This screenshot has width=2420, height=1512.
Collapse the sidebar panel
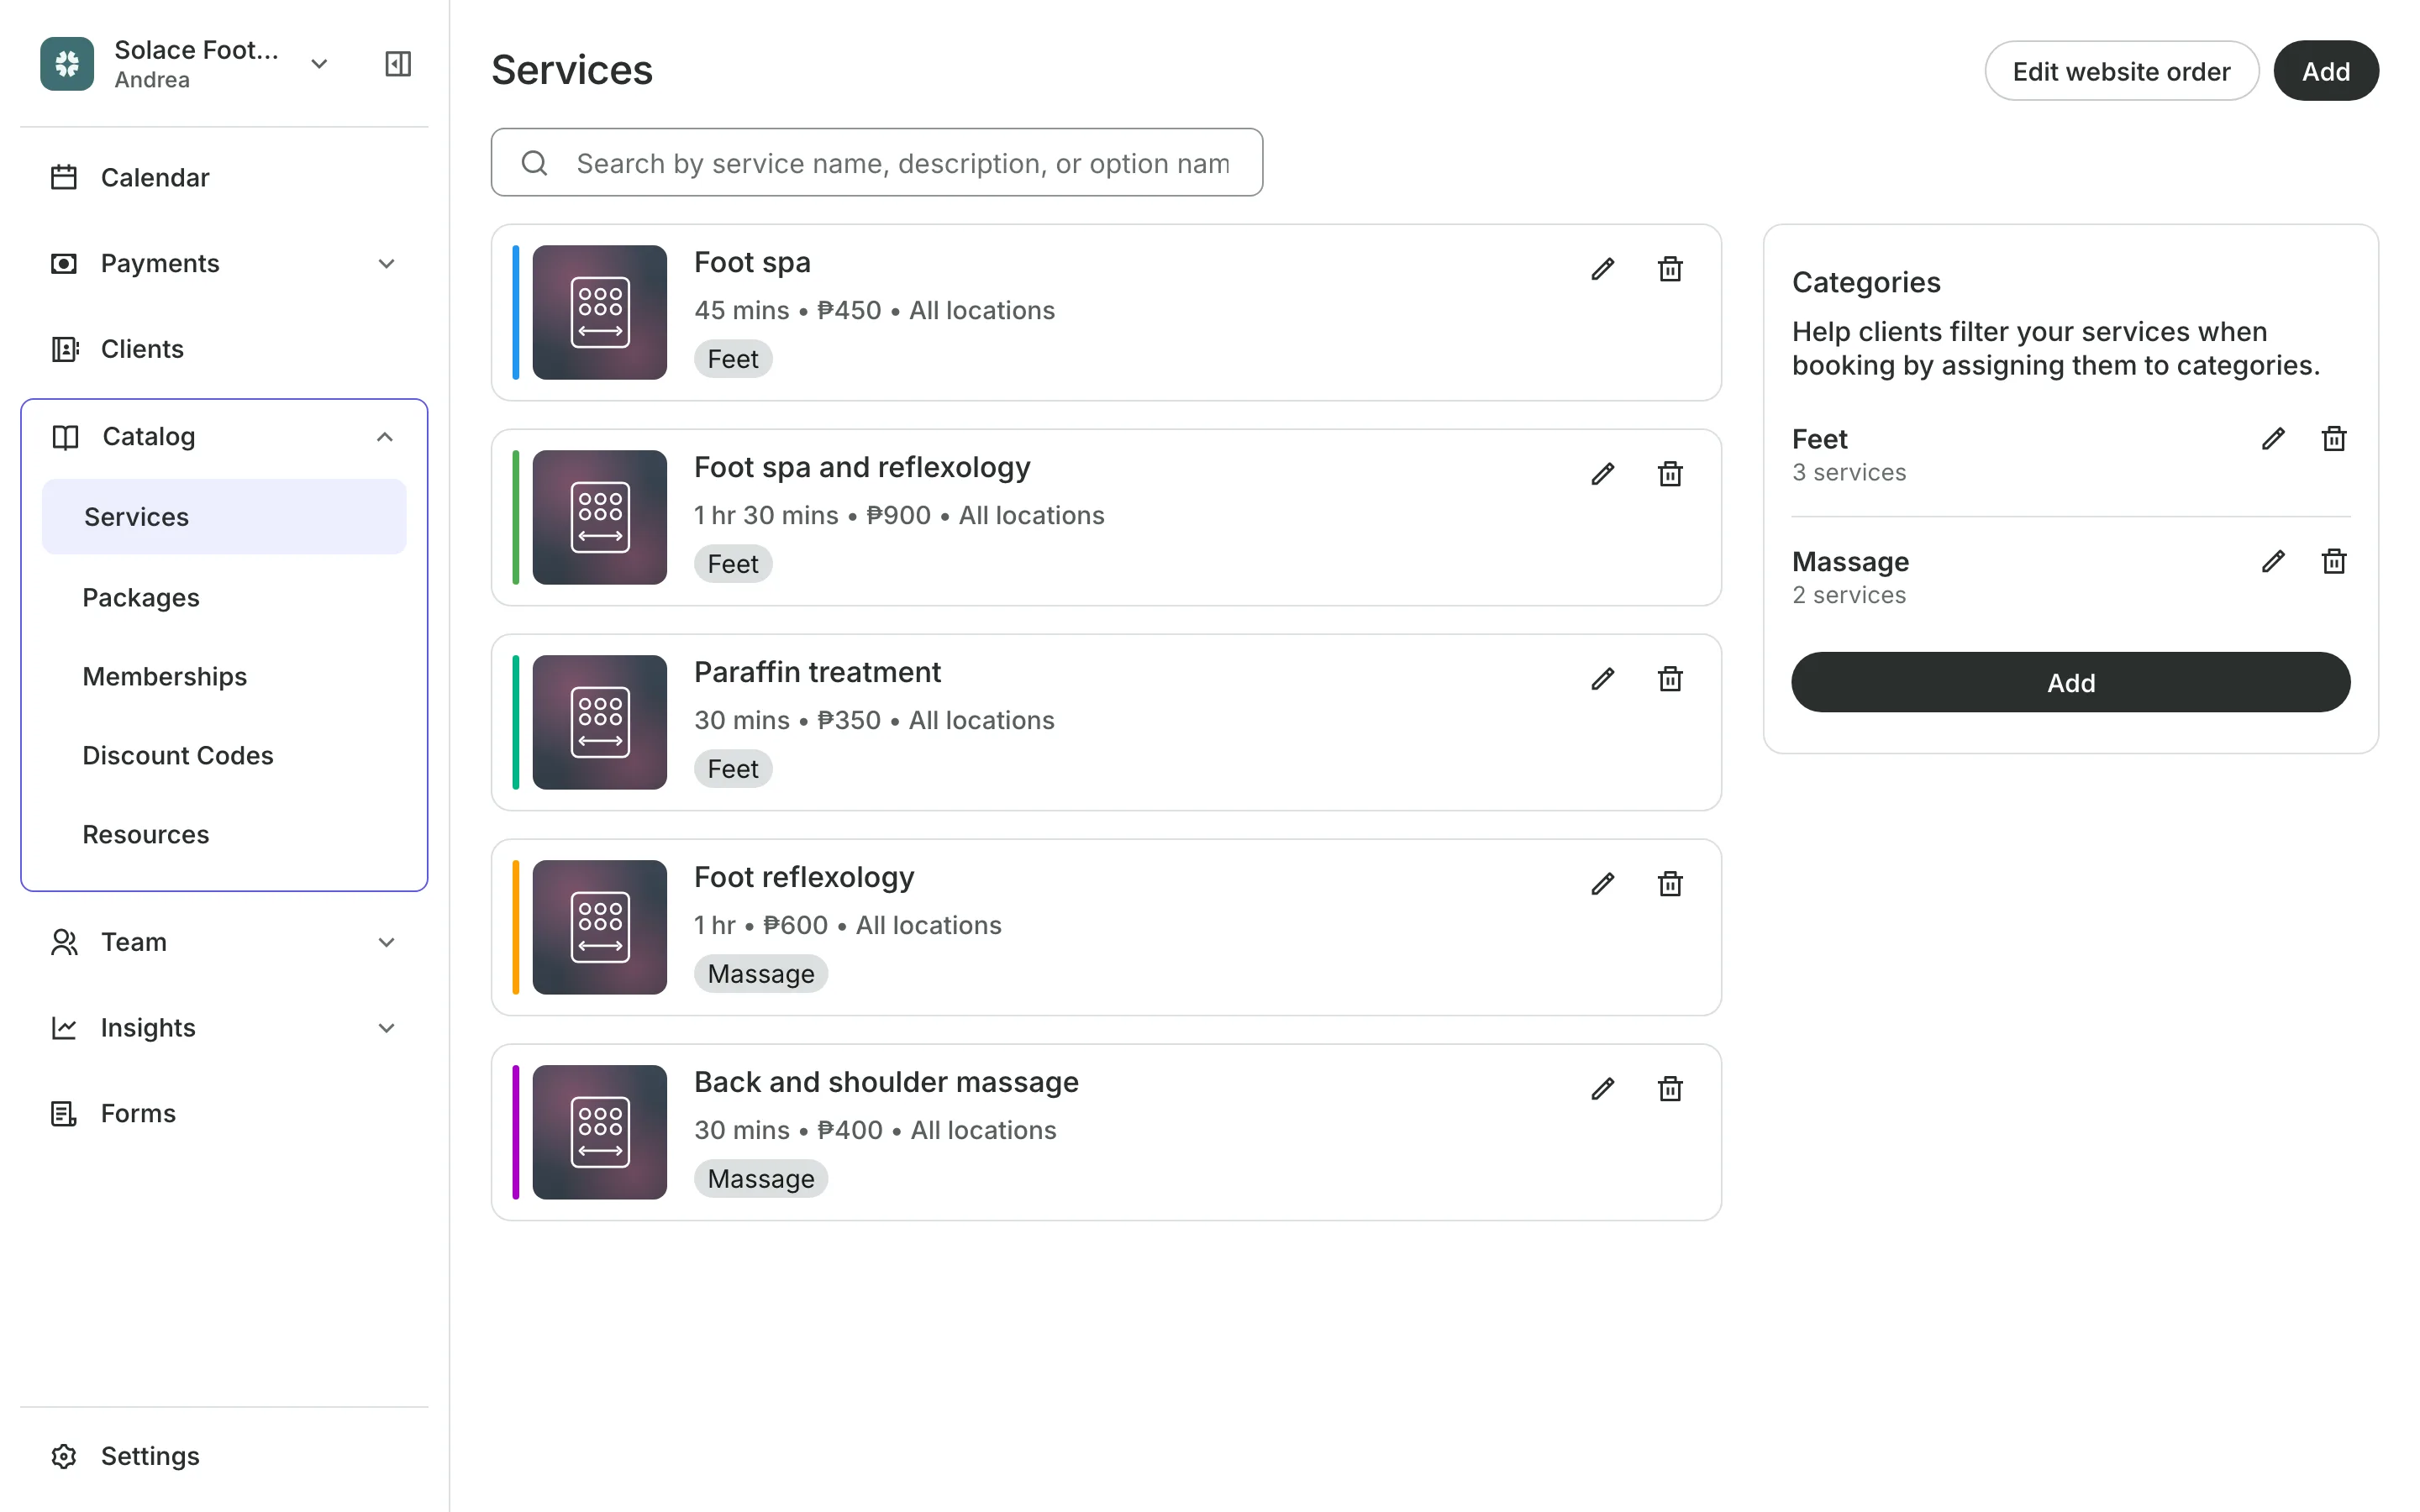[x=398, y=64]
